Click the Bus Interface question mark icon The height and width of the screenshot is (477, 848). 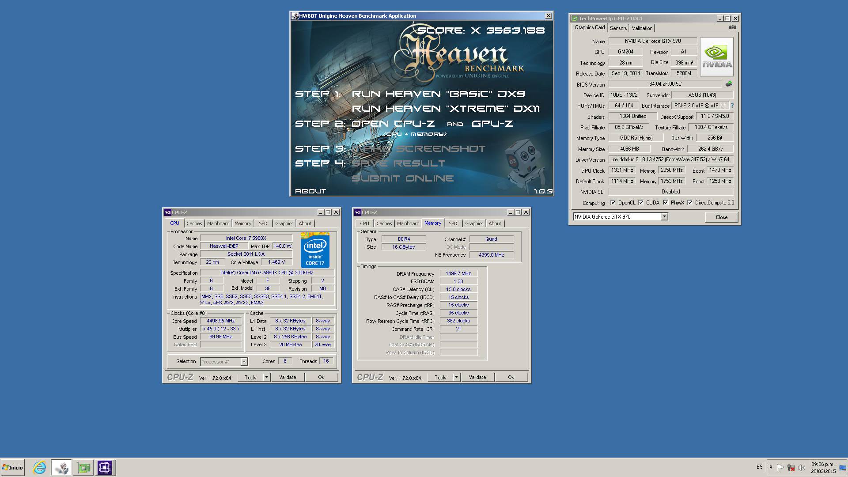coord(732,106)
